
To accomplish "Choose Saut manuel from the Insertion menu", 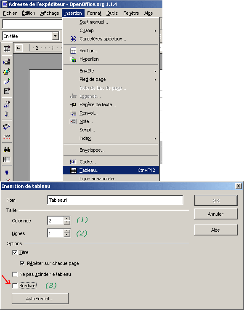I will [111, 22].
